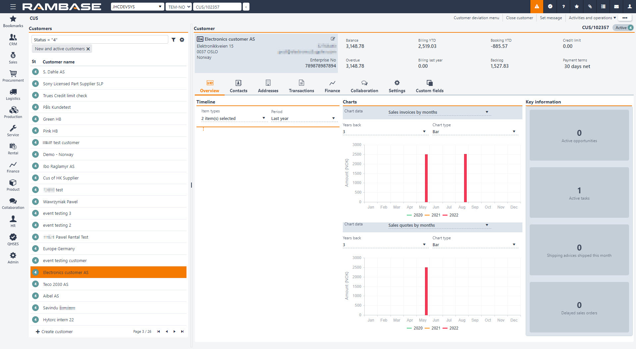
Task: Remove New and active customers filter
Action: [x=88, y=49]
